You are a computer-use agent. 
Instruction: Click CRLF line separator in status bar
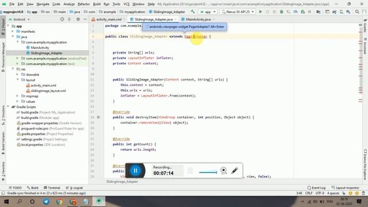coord(309,193)
